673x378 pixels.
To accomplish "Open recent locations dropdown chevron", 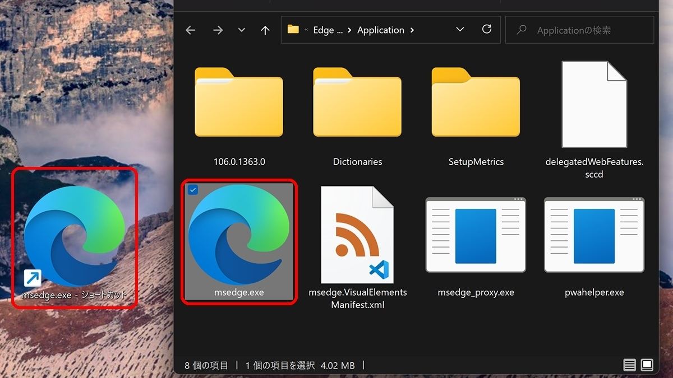I will [x=242, y=30].
